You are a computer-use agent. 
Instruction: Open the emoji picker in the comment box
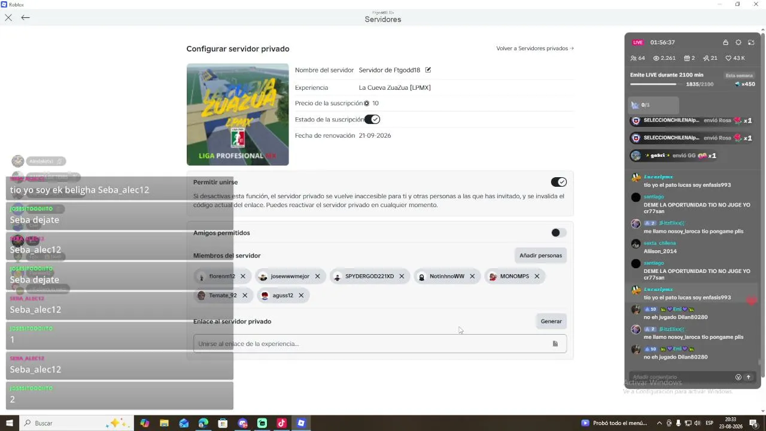pyautogui.click(x=738, y=377)
